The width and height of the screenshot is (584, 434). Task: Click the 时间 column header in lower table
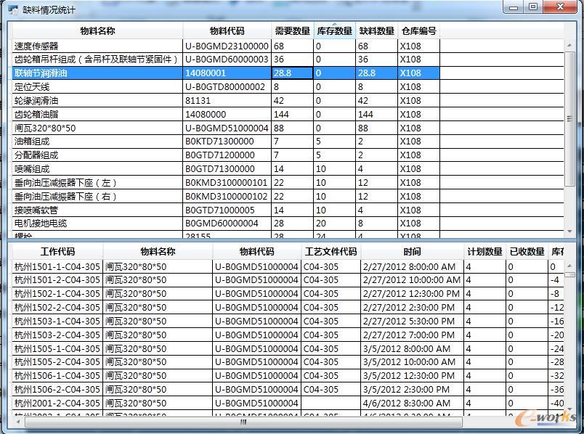coord(412,252)
